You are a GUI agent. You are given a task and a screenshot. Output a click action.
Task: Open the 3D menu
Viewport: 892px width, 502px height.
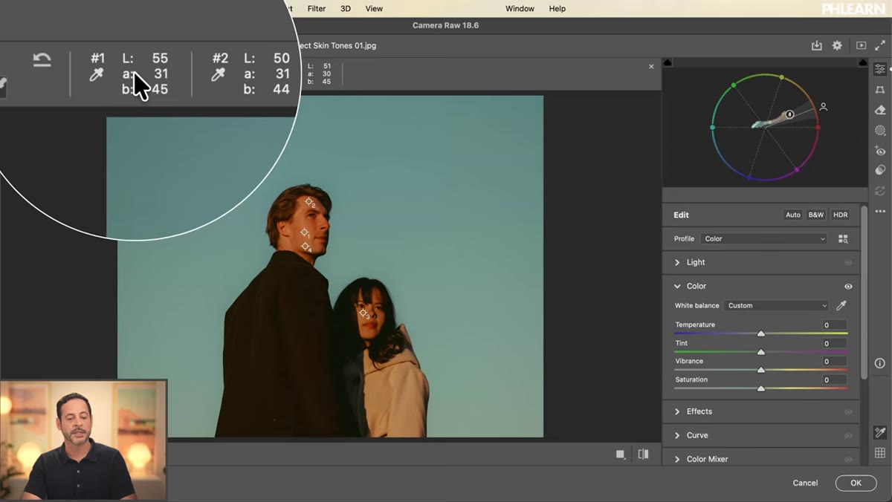pyautogui.click(x=346, y=9)
